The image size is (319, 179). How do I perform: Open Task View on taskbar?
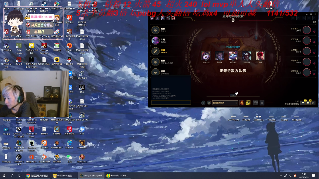point(20,175)
